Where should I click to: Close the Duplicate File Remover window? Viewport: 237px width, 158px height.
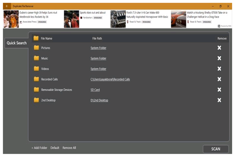tap(228, 6)
